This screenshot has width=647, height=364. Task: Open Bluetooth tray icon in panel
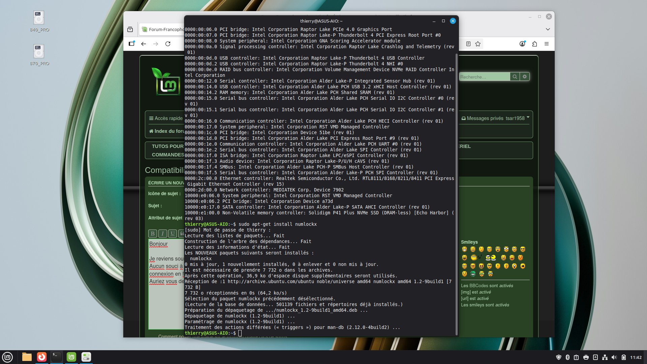[567, 357]
